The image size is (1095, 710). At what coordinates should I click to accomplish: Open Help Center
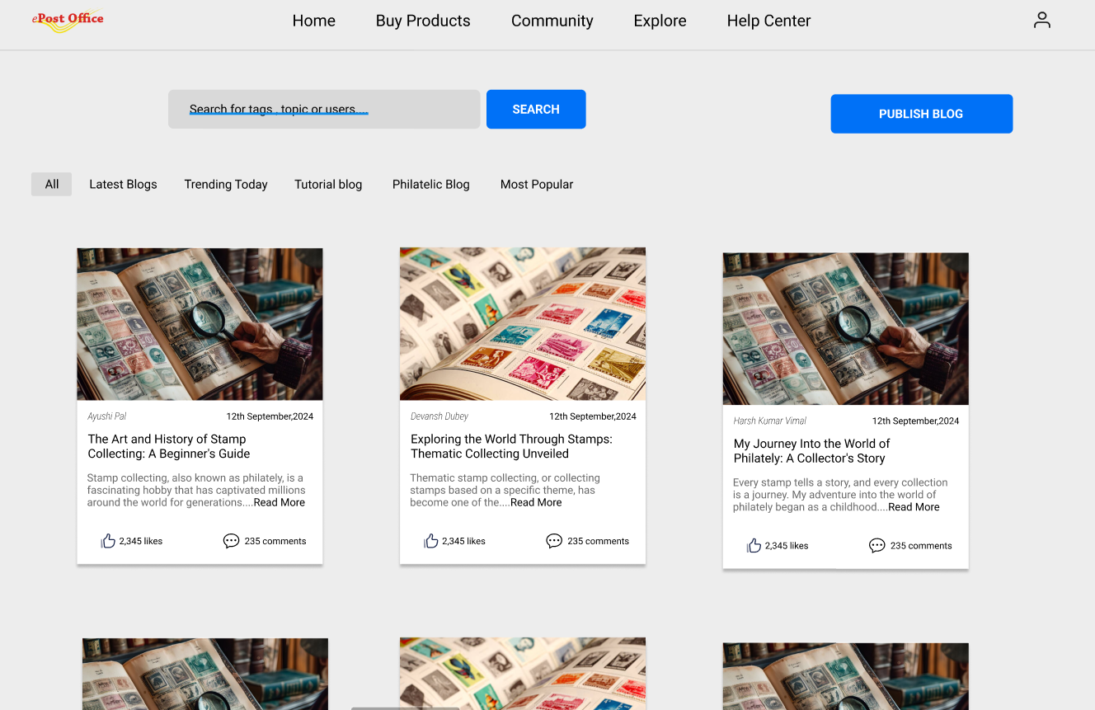coord(768,21)
